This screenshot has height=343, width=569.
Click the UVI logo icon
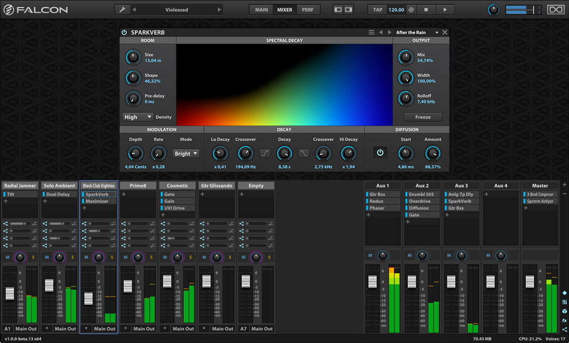pos(555,10)
